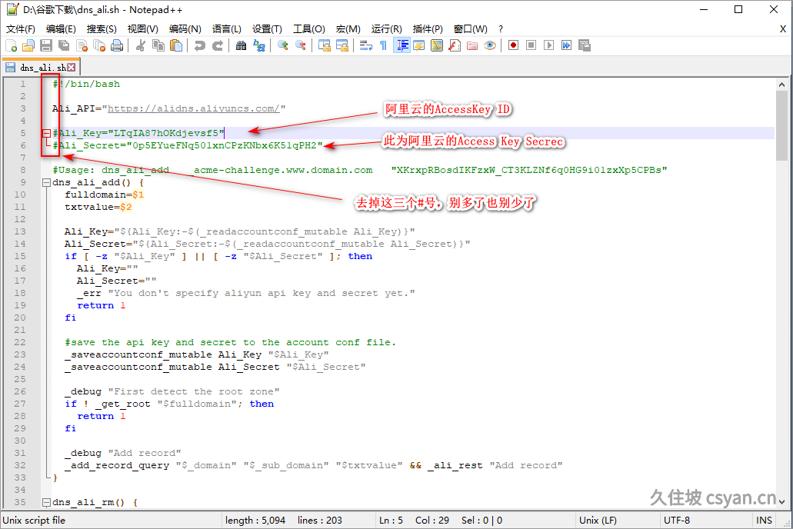
Task: Save the current recorded macro icon
Action: [x=584, y=45]
